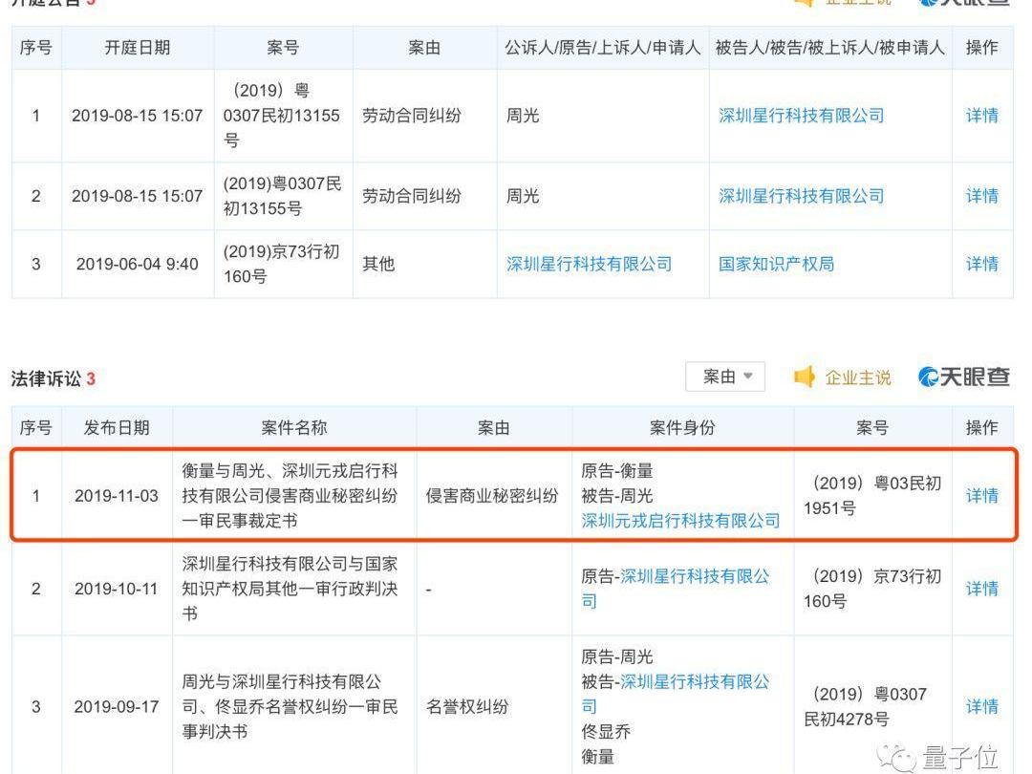
Task: Select the 原告-衡量 identity text
Action: coord(616,470)
